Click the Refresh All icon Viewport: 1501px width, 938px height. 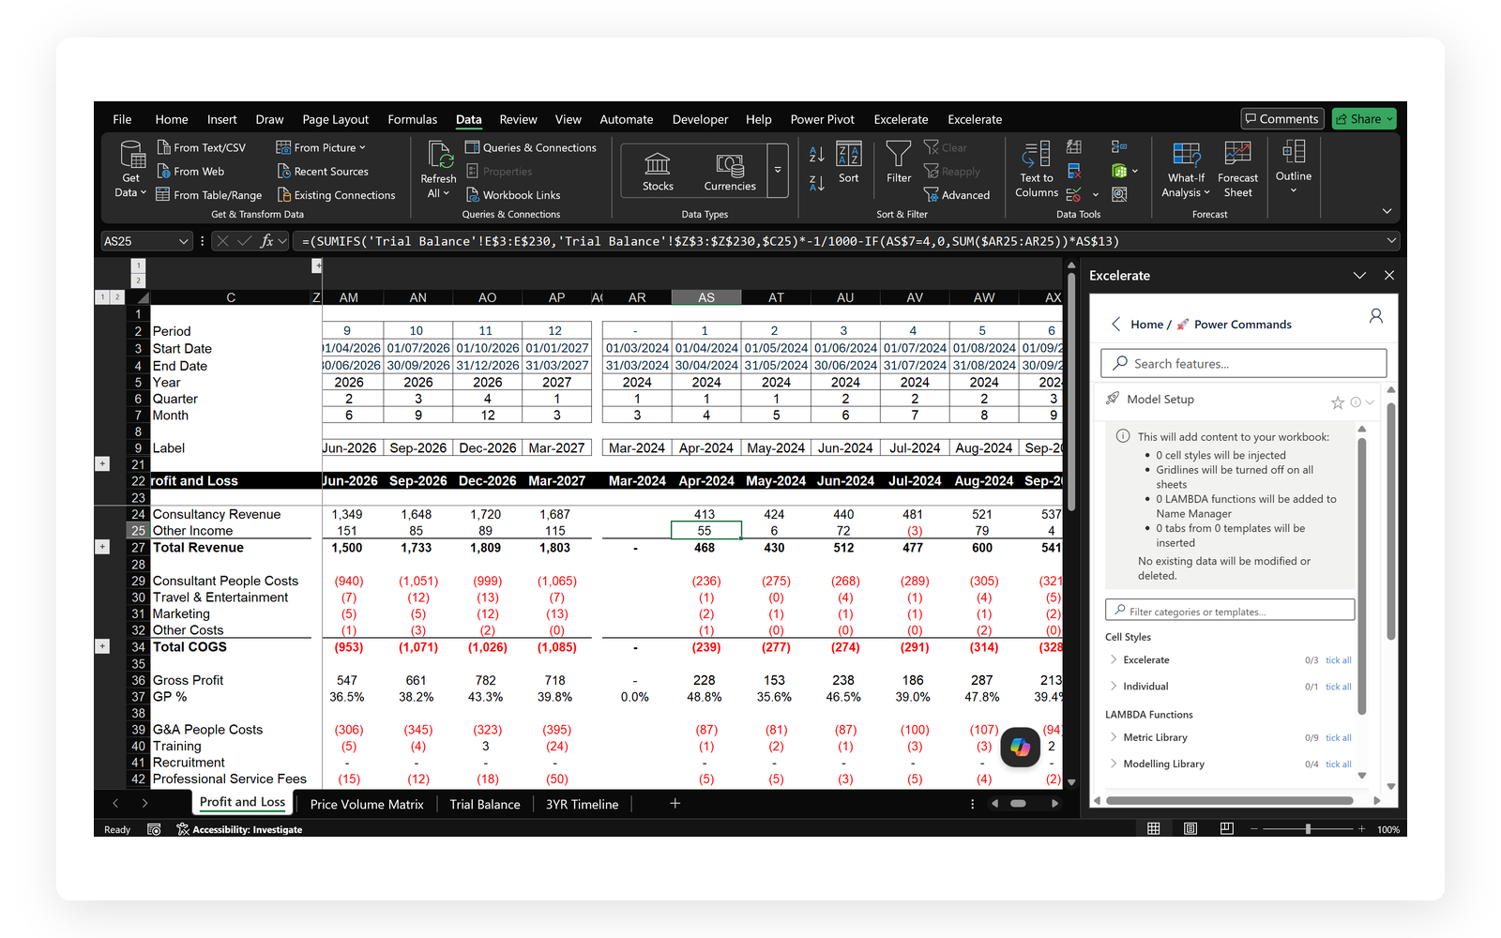point(438,169)
